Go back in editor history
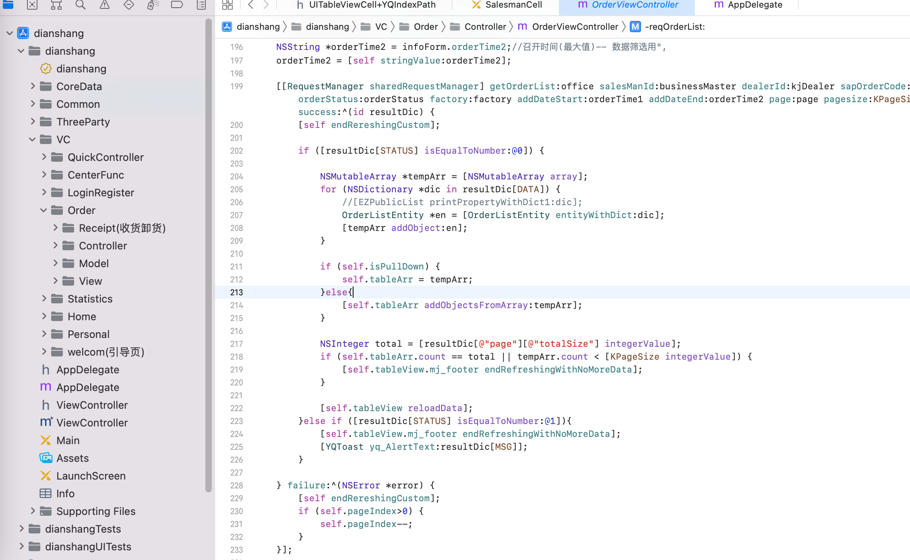The width and height of the screenshot is (910, 560). 251,4
